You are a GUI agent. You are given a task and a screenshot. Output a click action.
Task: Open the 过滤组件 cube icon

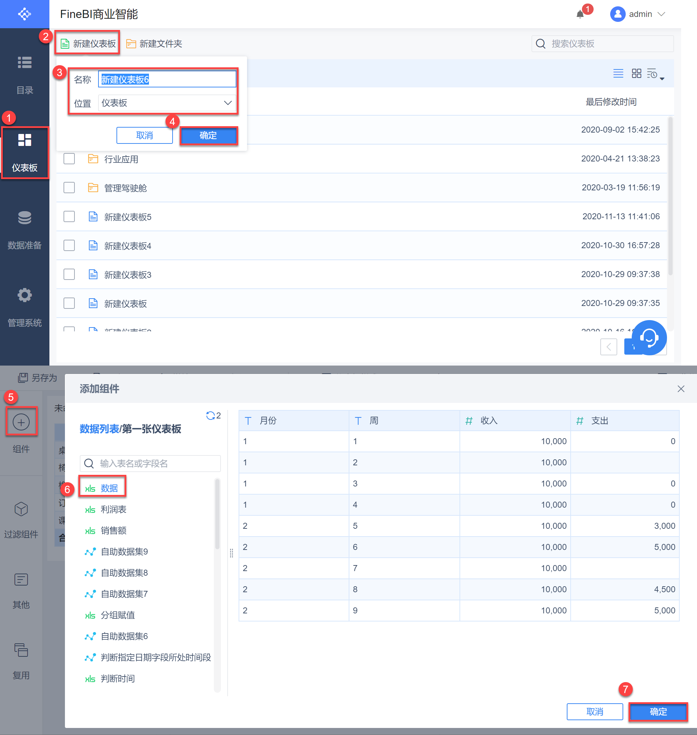click(x=21, y=509)
